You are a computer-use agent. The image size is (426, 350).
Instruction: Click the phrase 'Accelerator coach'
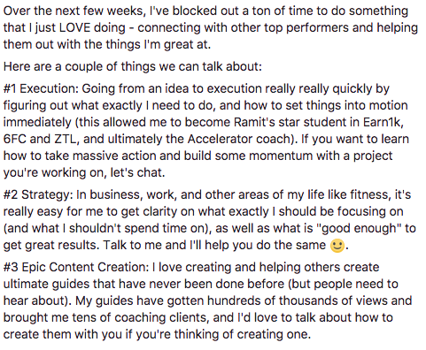click(240, 139)
